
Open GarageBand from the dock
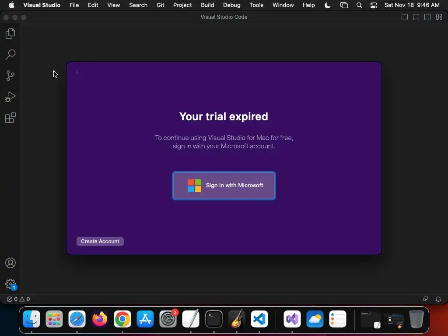[237, 319]
